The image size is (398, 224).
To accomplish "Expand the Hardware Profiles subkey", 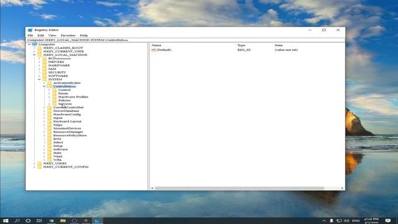I will pos(49,97).
